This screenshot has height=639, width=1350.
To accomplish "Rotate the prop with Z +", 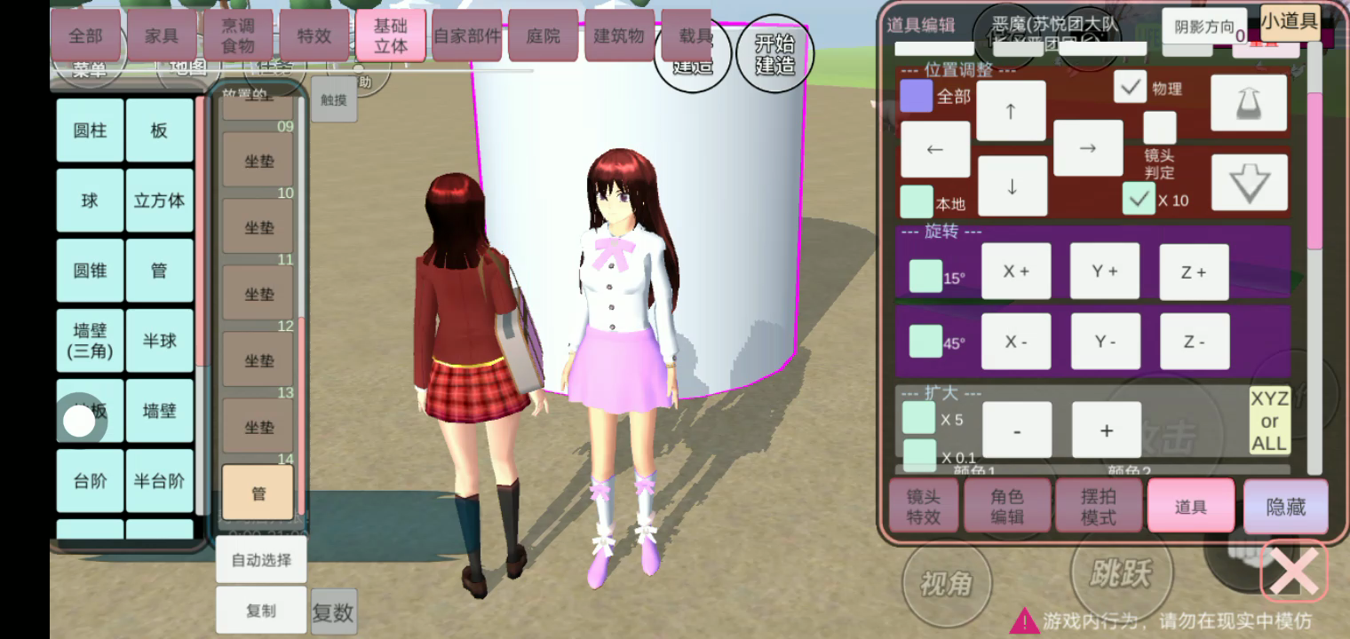I will [x=1195, y=272].
